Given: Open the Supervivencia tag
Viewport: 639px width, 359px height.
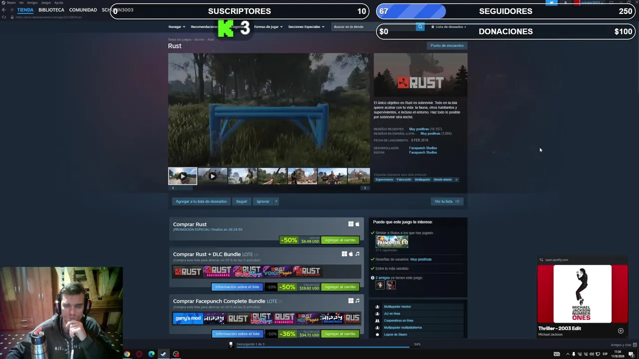Looking at the screenshot, I should coord(384,179).
